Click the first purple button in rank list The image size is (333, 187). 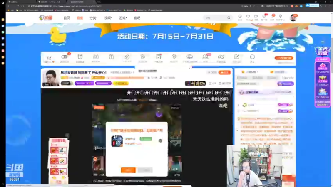click(285, 105)
